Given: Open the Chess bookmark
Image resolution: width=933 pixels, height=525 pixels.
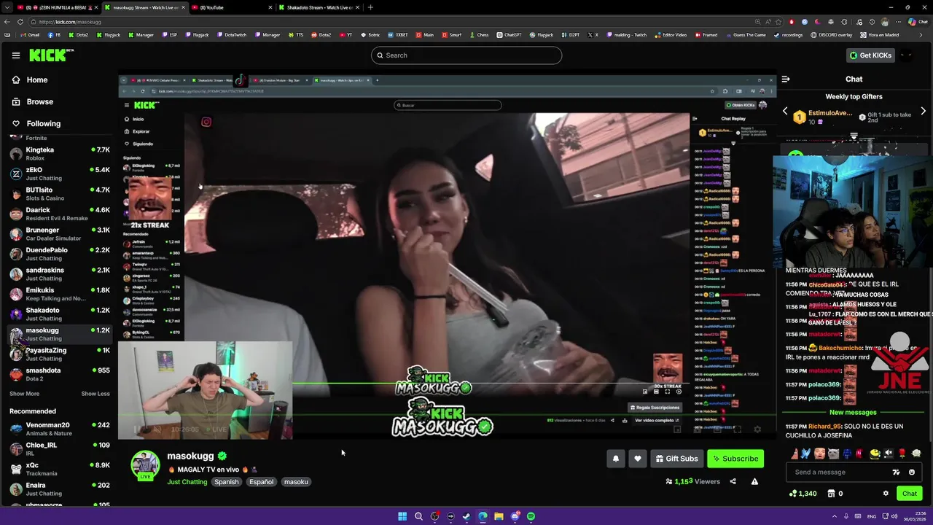Looking at the screenshot, I should click(x=478, y=34).
